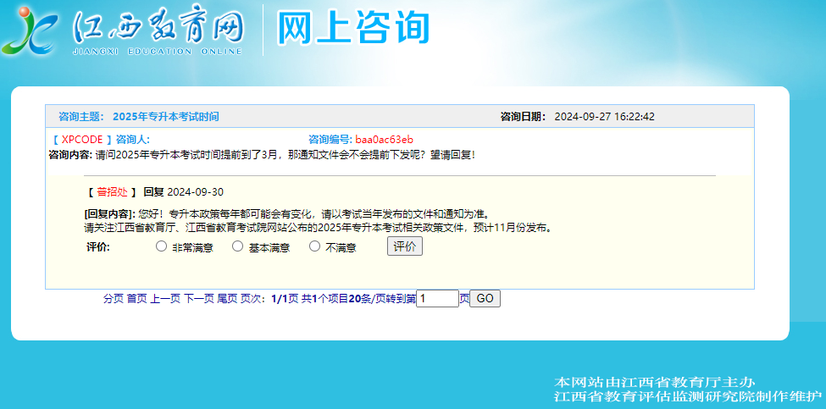The height and width of the screenshot is (409, 826).
Task: Click the consultation number baa0ac63eb
Action: tap(384, 140)
